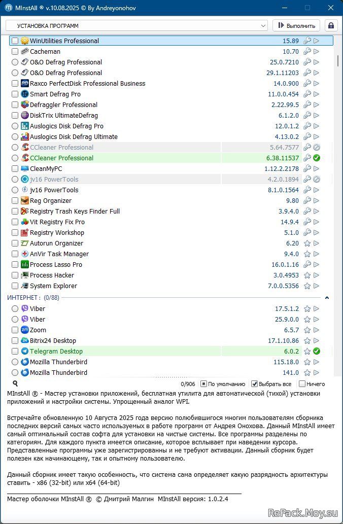The width and height of the screenshot is (343, 524).
Task: Click play arrow for System Explorer
Action: click(x=316, y=286)
